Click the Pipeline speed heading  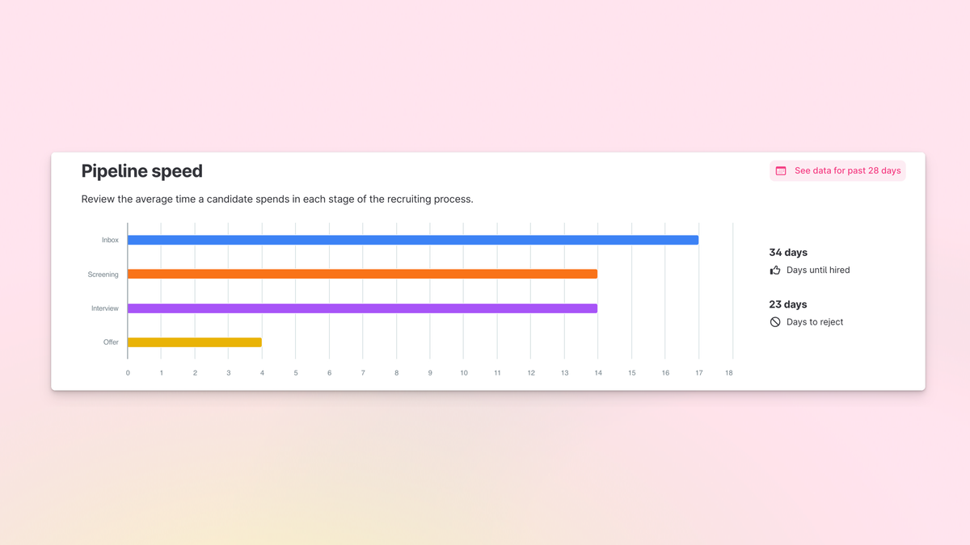142,171
